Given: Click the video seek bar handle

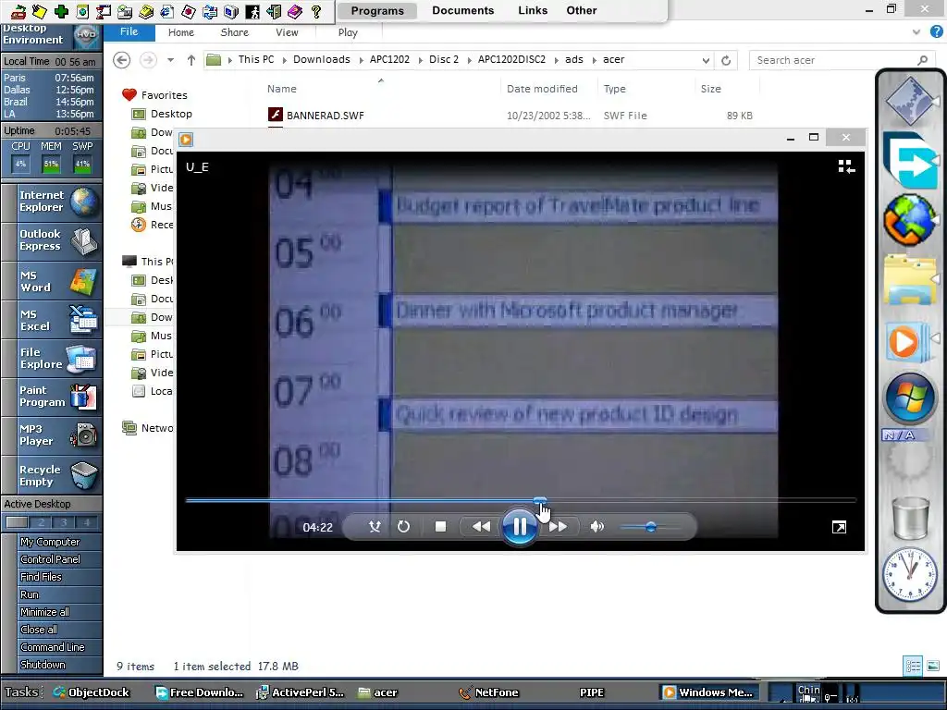Looking at the screenshot, I should tap(540, 500).
